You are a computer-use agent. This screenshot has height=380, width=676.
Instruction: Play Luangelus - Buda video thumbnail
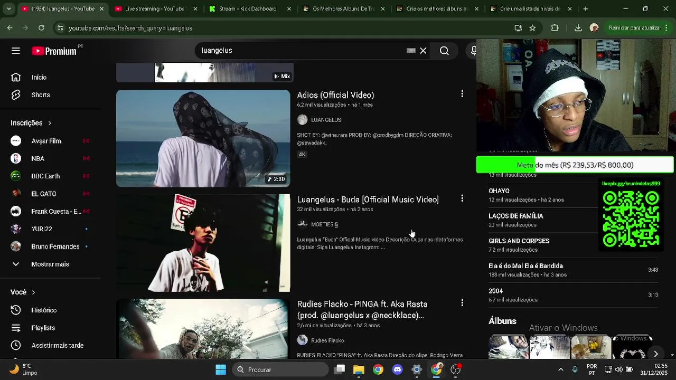(203, 243)
